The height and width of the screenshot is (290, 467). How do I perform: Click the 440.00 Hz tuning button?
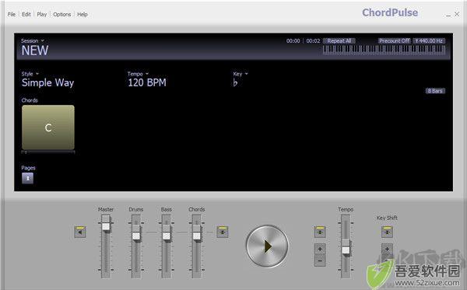click(429, 40)
